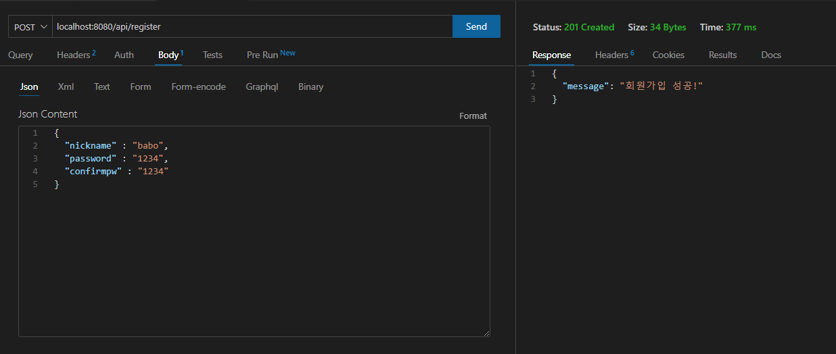The height and width of the screenshot is (354, 836).
Task: Click the "회원가입 성공!" response value
Action: click(661, 86)
